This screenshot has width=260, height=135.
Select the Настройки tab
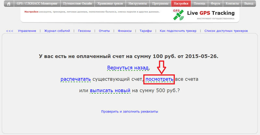181,4
